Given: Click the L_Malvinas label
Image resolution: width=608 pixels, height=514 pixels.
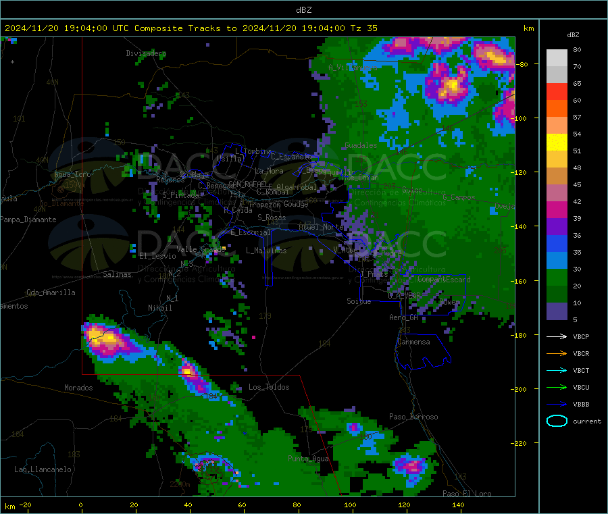Looking at the screenshot, I should [x=266, y=251].
